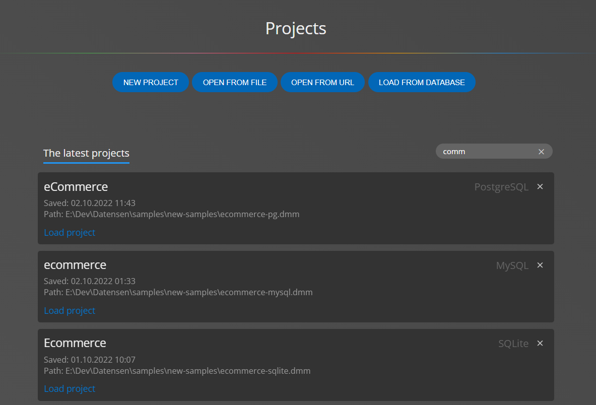
Task: Select the eCommerce project card
Action: tap(296, 208)
